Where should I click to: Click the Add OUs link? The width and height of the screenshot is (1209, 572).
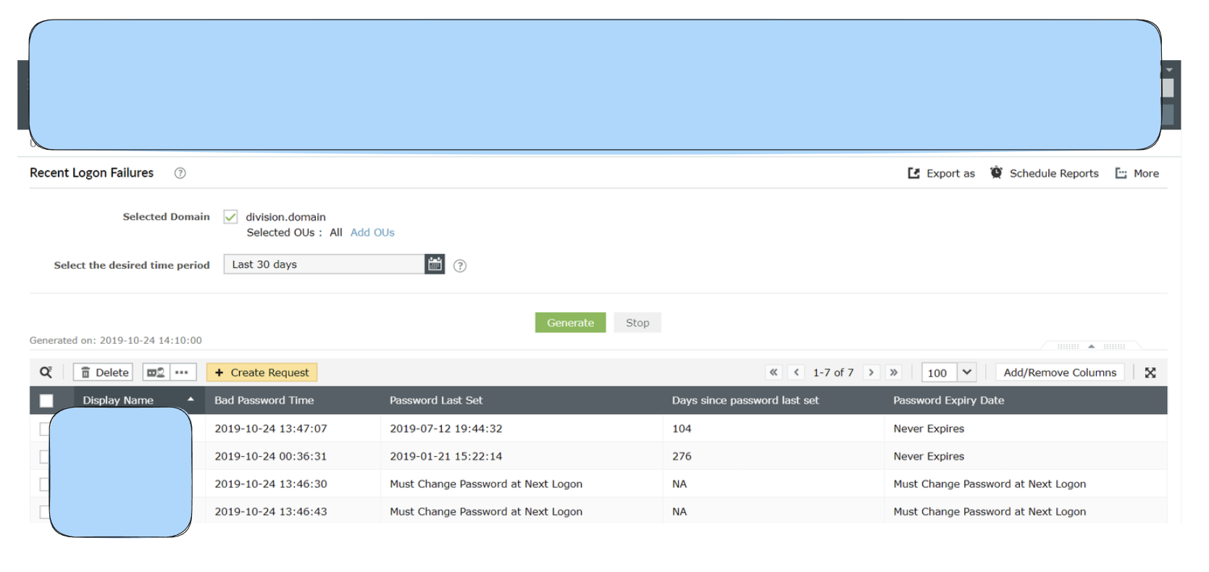[x=372, y=232]
